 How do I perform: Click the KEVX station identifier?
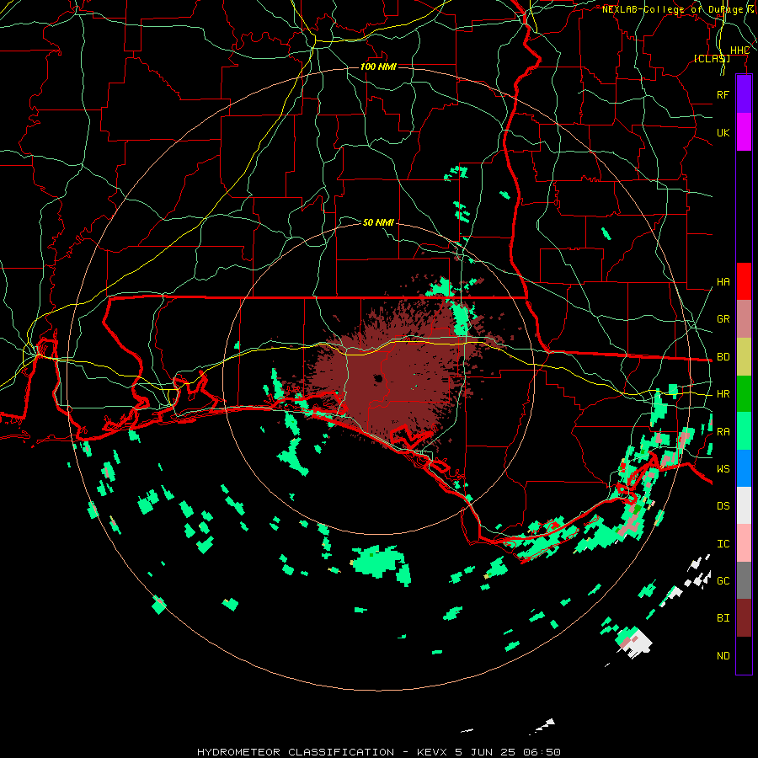coord(432,752)
